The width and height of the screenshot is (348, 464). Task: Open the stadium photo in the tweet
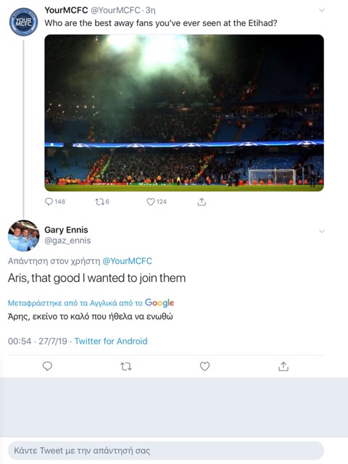point(184,113)
